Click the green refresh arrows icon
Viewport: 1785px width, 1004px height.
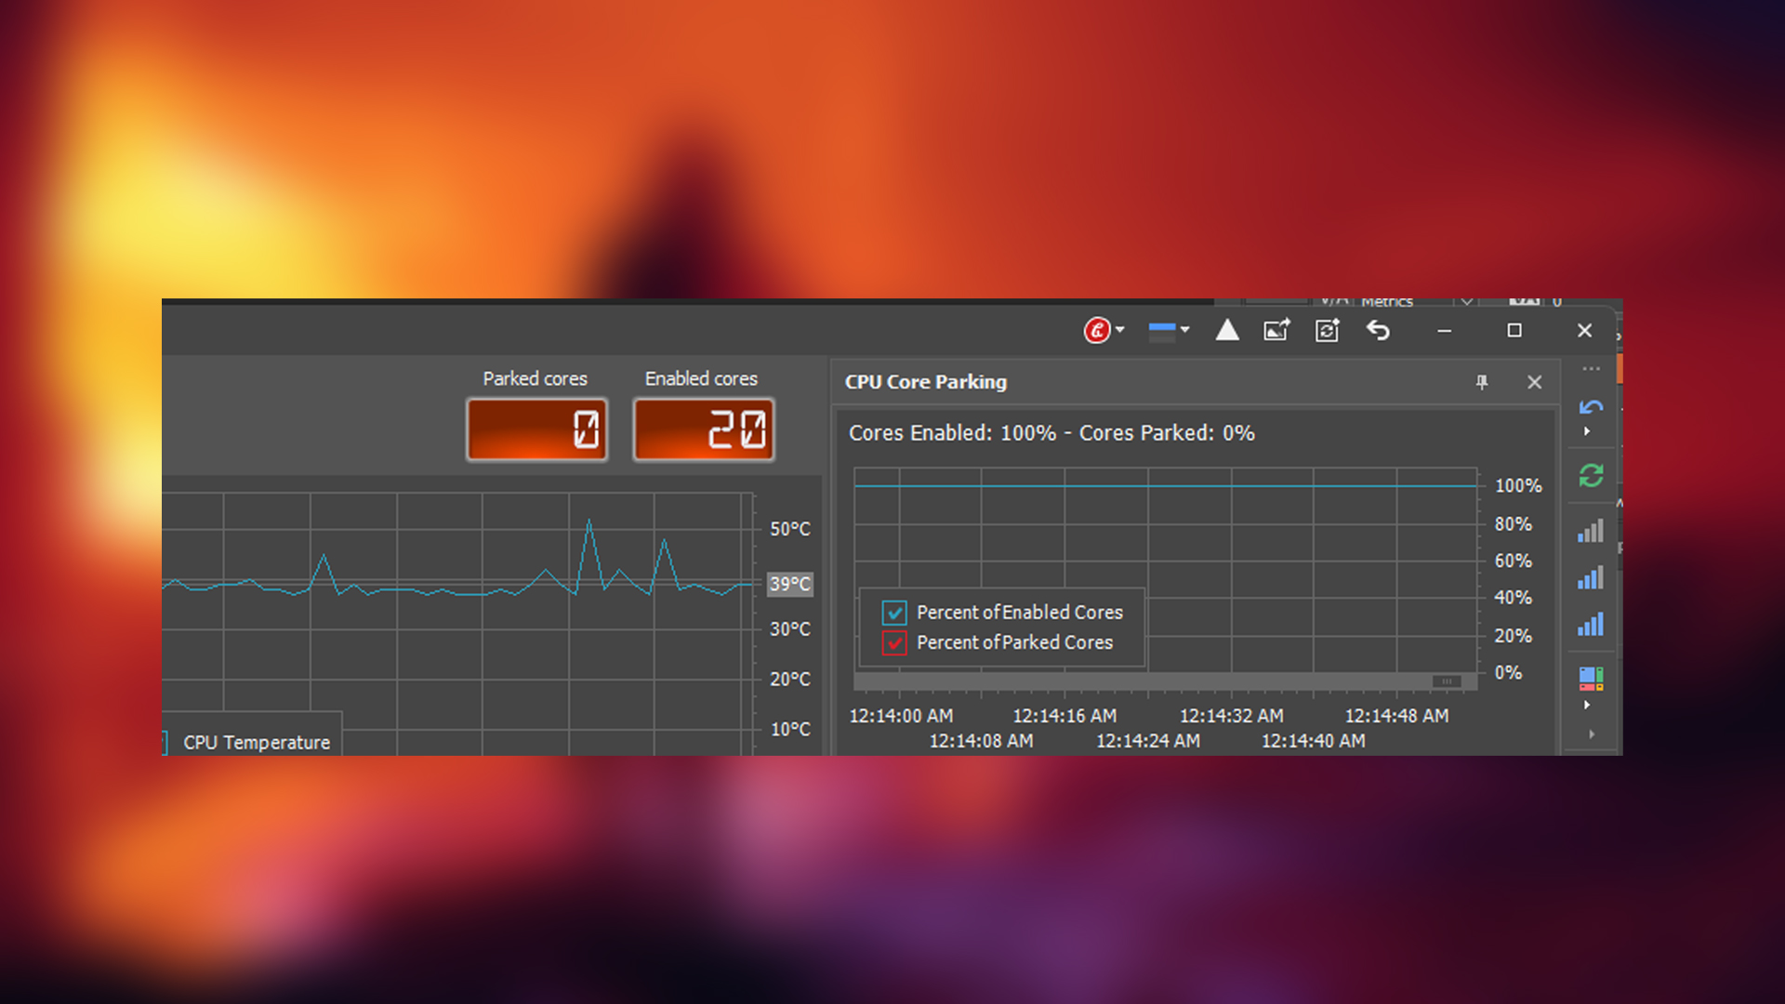point(1591,476)
